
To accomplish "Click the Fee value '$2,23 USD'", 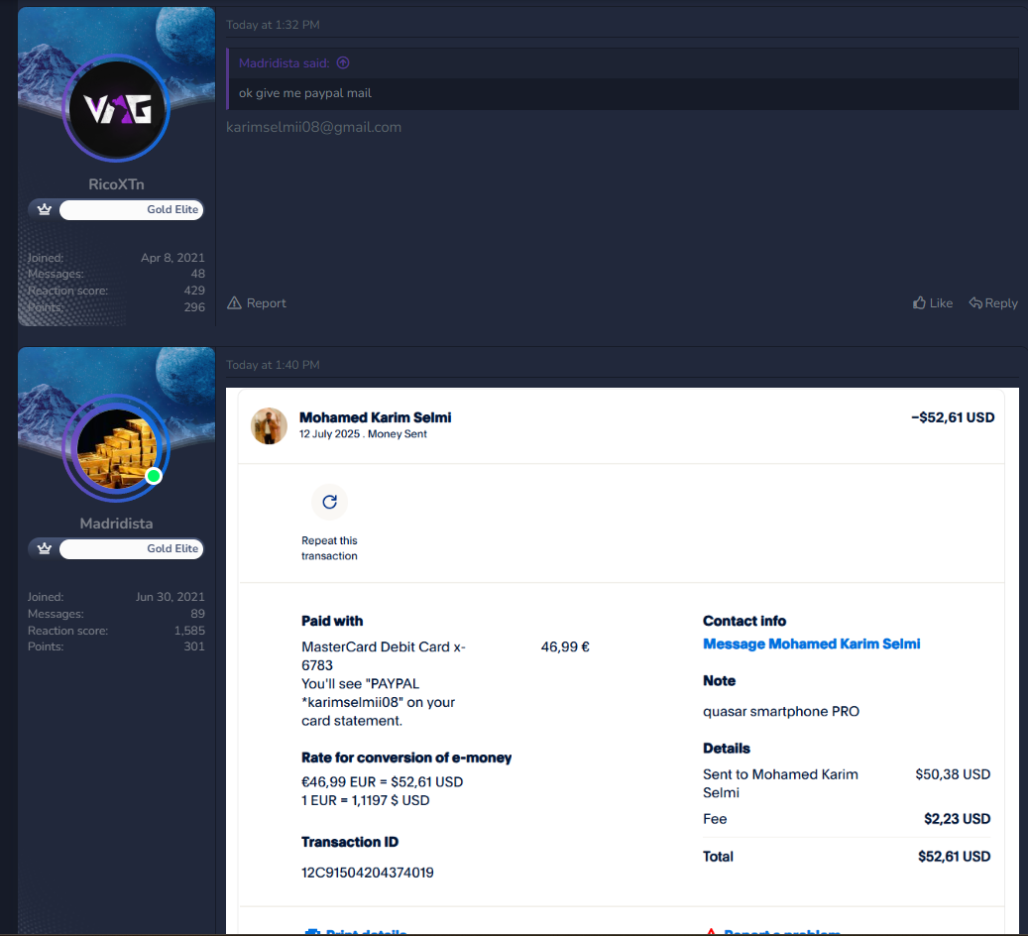I will (957, 819).
